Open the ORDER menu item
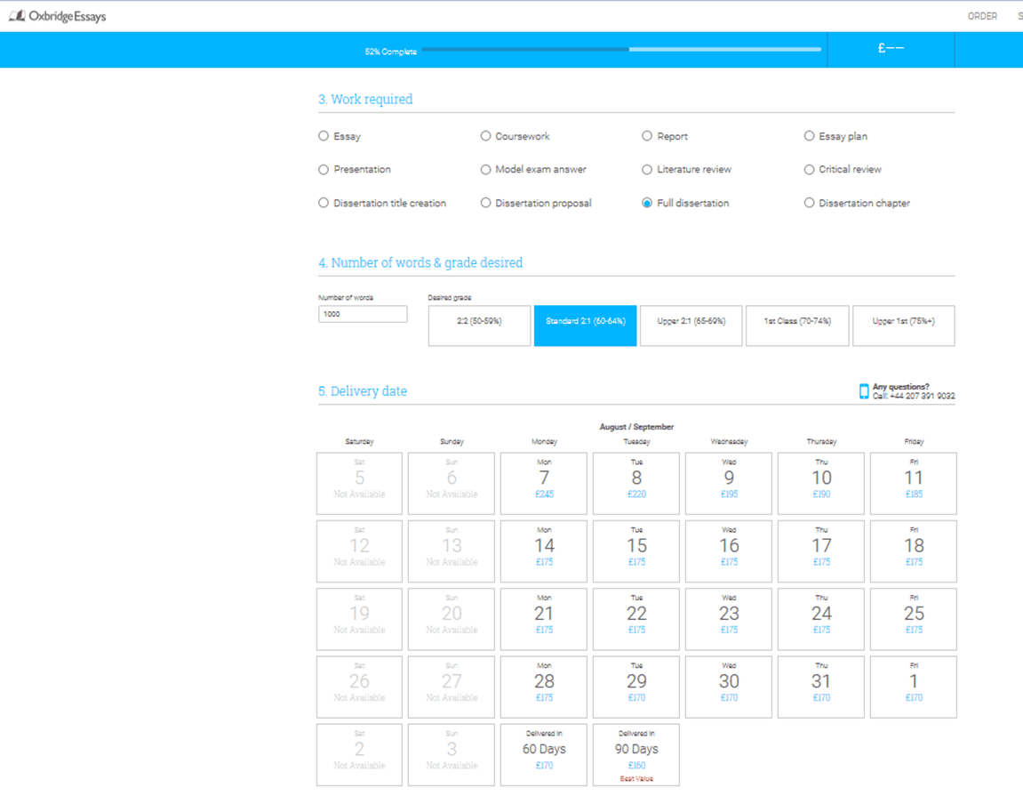The width and height of the screenshot is (1023, 812). 982,16
